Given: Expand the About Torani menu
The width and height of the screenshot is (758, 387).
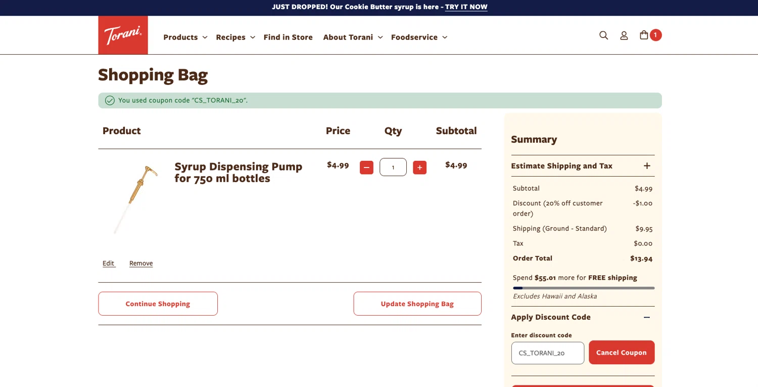Looking at the screenshot, I should (x=353, y=37).
